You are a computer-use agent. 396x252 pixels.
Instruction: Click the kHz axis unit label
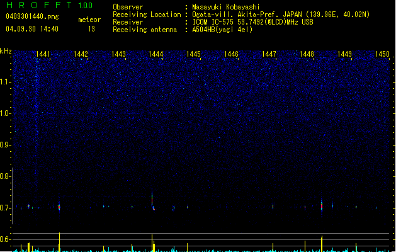coord(6,51)
